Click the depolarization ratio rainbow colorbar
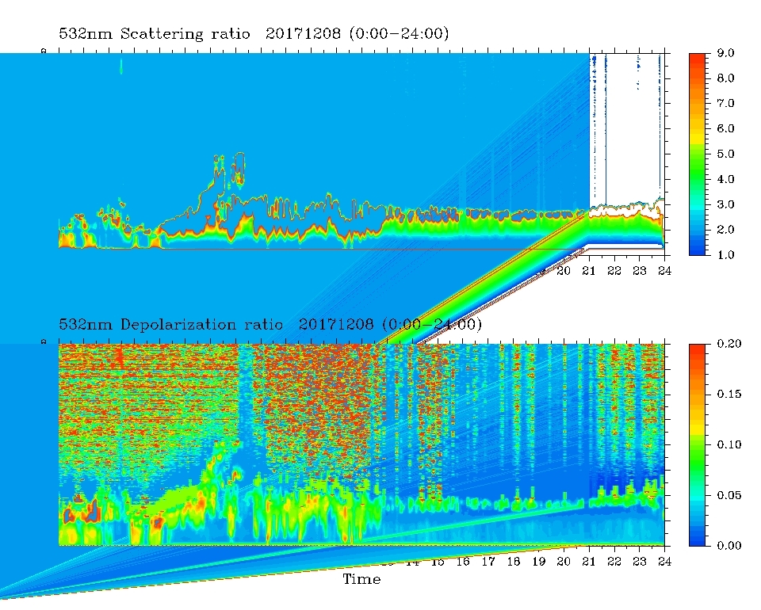Screen dimensions: 761x610 click(697, 444)
